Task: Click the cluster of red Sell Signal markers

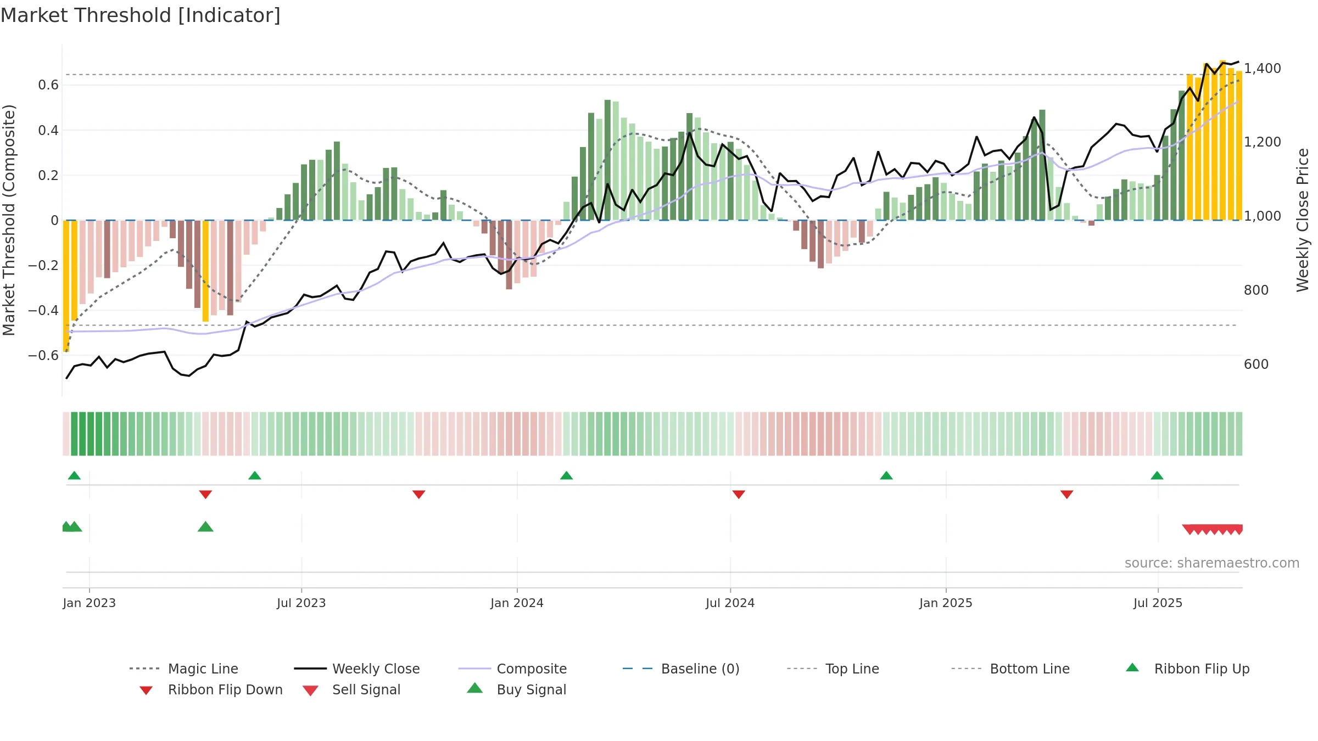Action: [x=1213, y=529]
